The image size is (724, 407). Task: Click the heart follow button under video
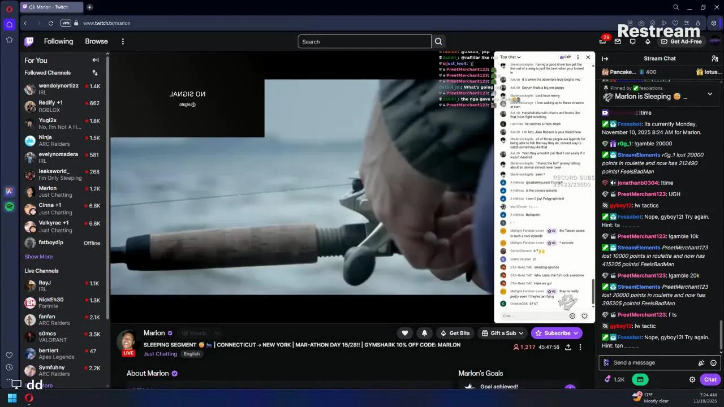point(405,333)
